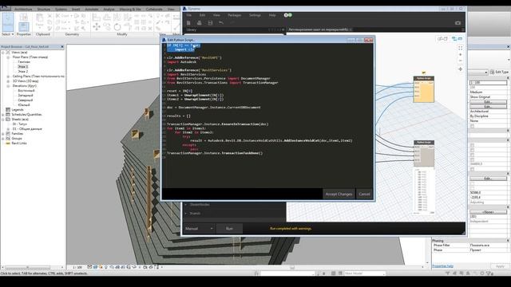Screen dimensions: 511x287
Task: Open the Main Model selector in status bar
Action: click(364, 273)
